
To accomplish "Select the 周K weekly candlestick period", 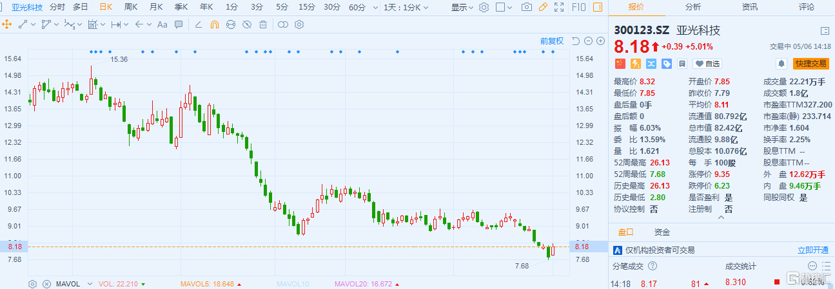I will [131, 7].
